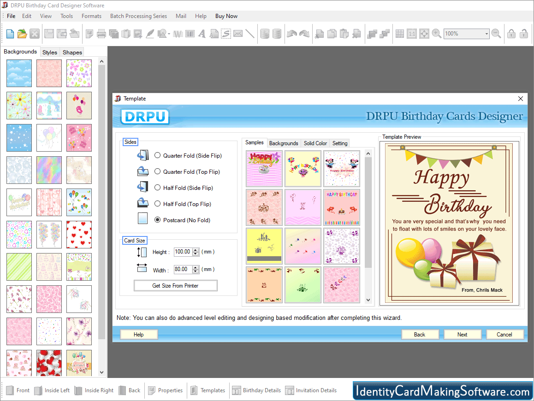Screen dimensions: 534x401
Task: Click the Copy icon in toolbar
Action: (x=332, y=34)
